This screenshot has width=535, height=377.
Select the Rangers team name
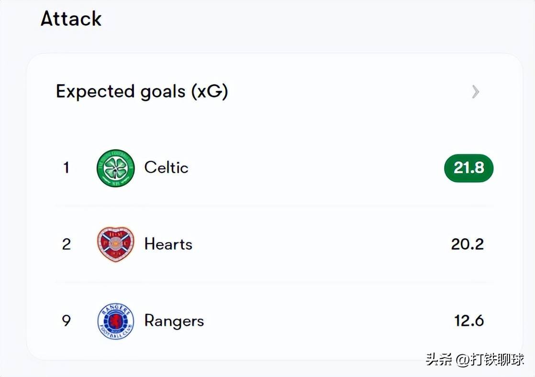[x=174, y=321]
